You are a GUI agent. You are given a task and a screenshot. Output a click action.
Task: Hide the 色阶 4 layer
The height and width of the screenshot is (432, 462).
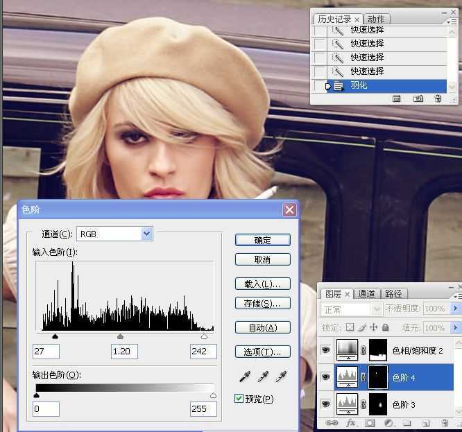(325, 377)
